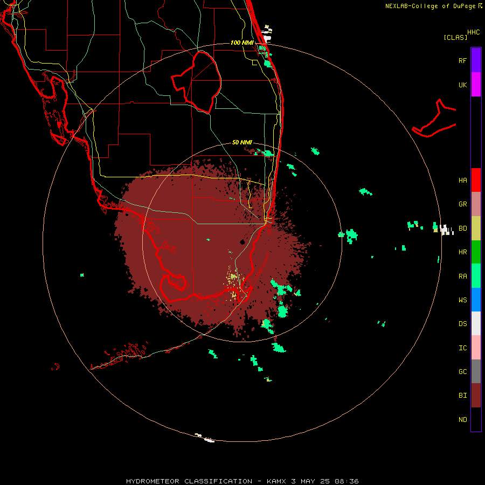Select the dusty pink GR legend swatch
Screen dimensions: 485x485
click(x=476, y=204)
